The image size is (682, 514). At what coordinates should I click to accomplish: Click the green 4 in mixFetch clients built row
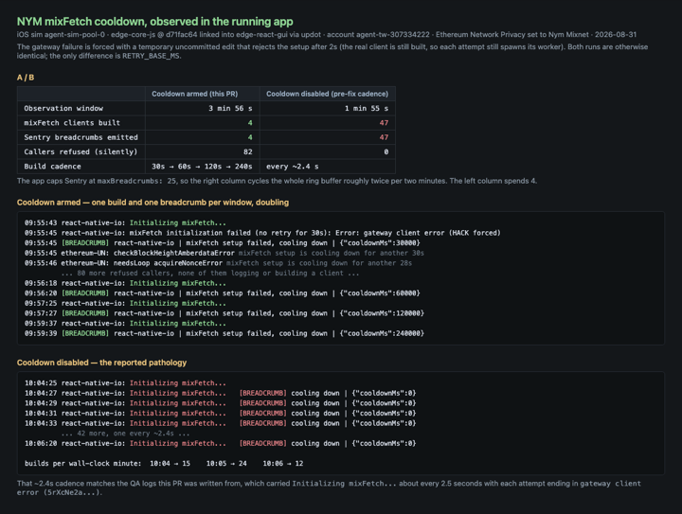click(x=250, y=122)
